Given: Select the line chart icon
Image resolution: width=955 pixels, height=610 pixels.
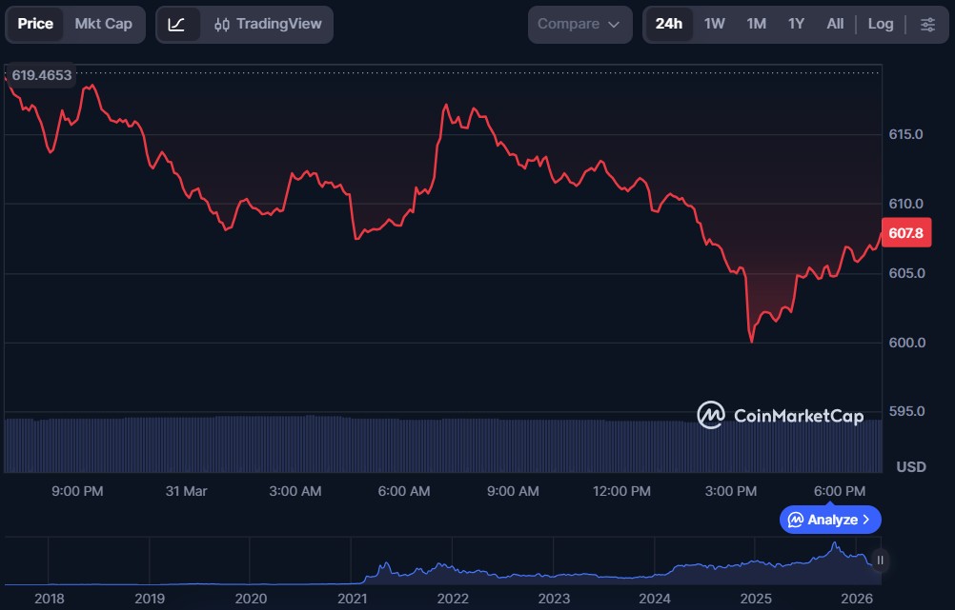Looking at the screenshot, I should click(x=177, y=24).
